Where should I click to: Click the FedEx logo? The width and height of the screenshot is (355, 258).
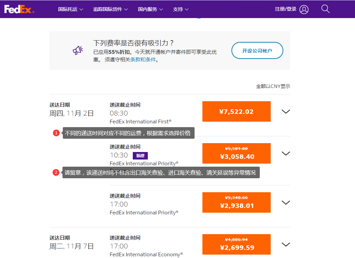click(x=19, y=9)
